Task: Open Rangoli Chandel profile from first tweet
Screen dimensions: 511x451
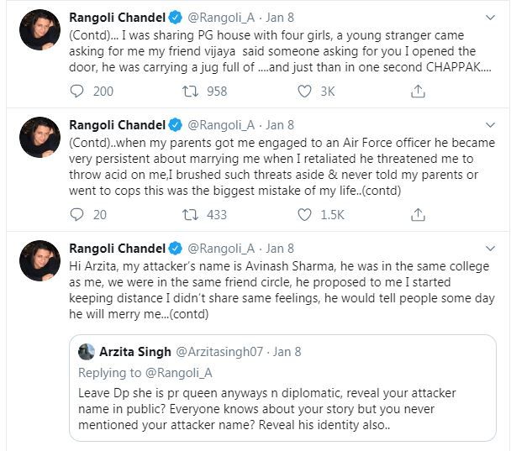Action: click(116, 18)
